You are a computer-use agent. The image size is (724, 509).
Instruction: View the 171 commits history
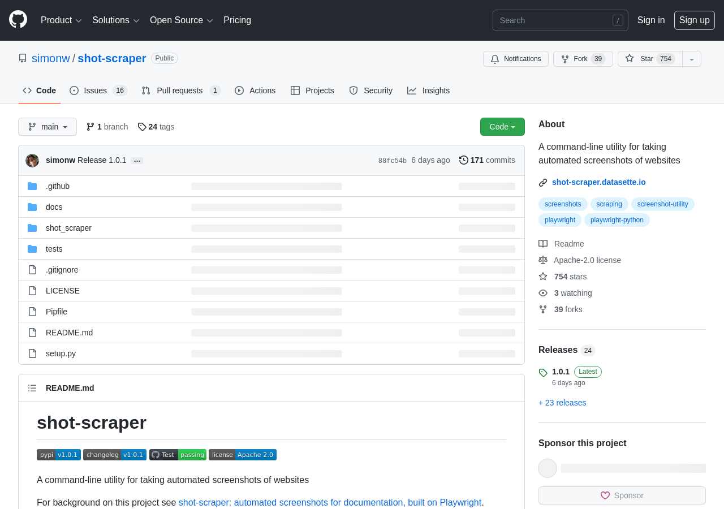tap(487, 160)
